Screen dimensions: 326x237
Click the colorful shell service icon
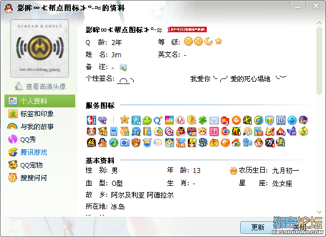point(158,142)
